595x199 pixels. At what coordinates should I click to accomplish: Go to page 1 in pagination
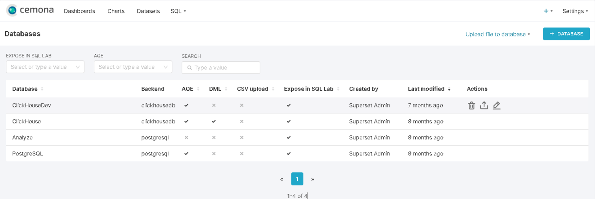pyautogui.click(x=297, y=179)
